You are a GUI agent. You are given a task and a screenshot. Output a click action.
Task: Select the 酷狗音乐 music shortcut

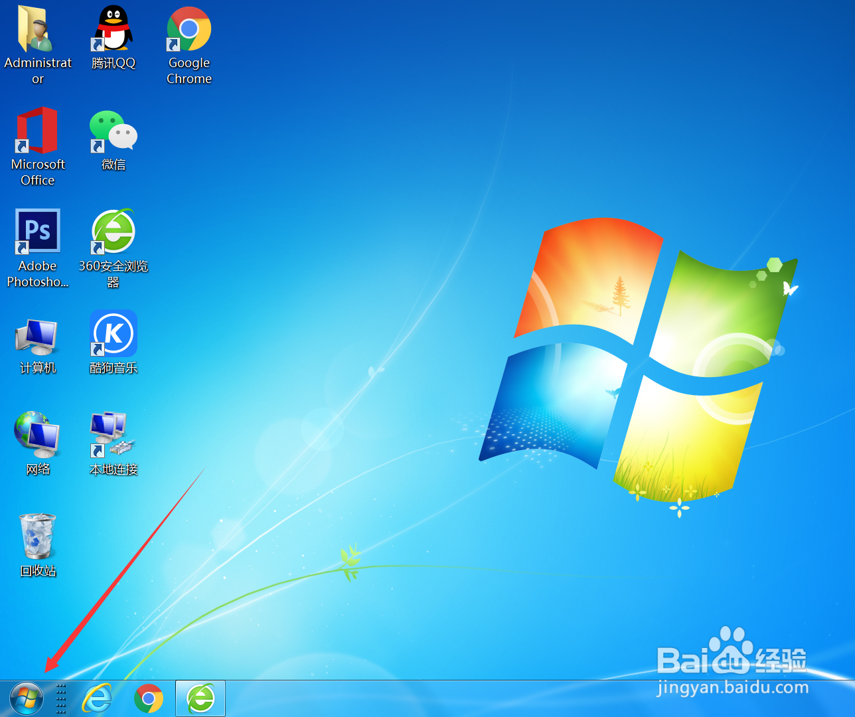(113, 333)
